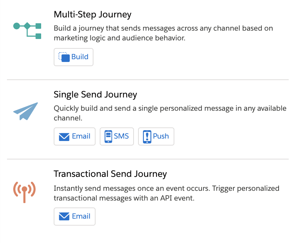
Task: Start a Transactional Send Journey Email
Action: 75,217
